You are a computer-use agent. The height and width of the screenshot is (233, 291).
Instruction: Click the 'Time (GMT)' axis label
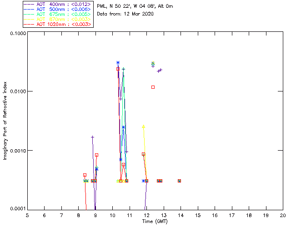coord(155,222)
